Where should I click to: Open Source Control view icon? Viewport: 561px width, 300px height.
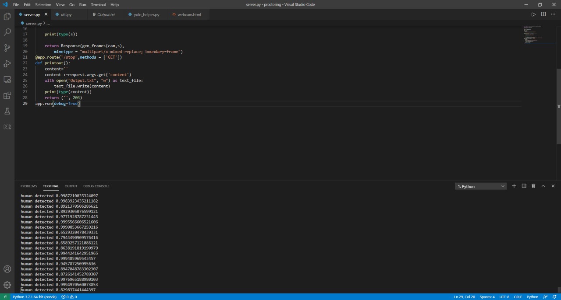pos(7,48)
